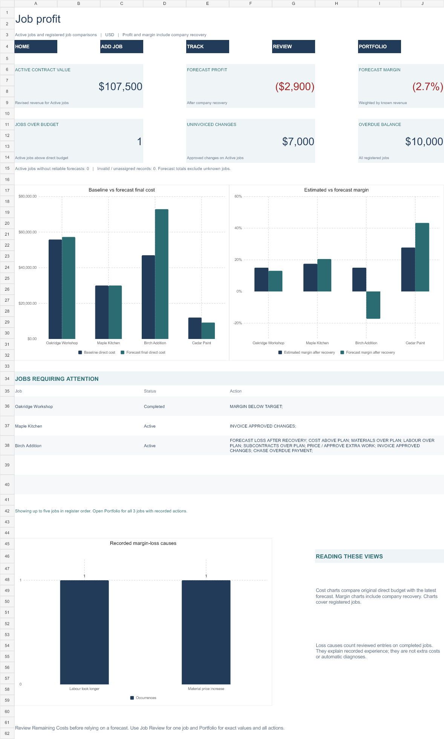Click the UNINVOICED CHANGES label
The width and height of the screenshot is (444, 739).
[211, 124]
